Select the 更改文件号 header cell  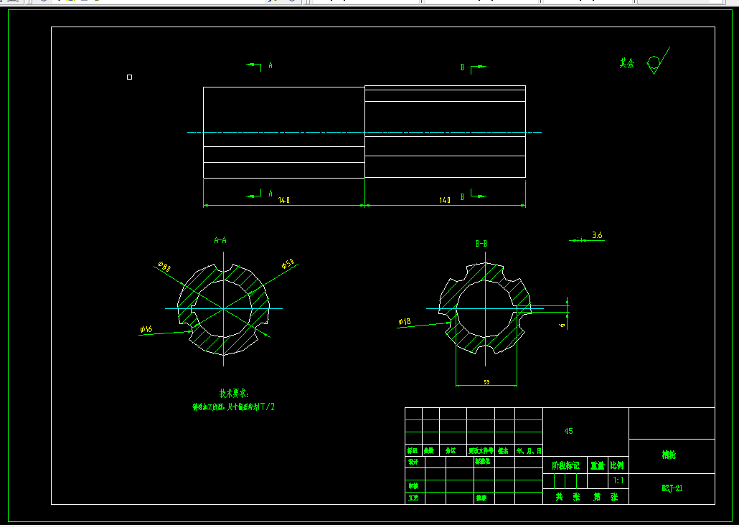click(x=481, y=451)
